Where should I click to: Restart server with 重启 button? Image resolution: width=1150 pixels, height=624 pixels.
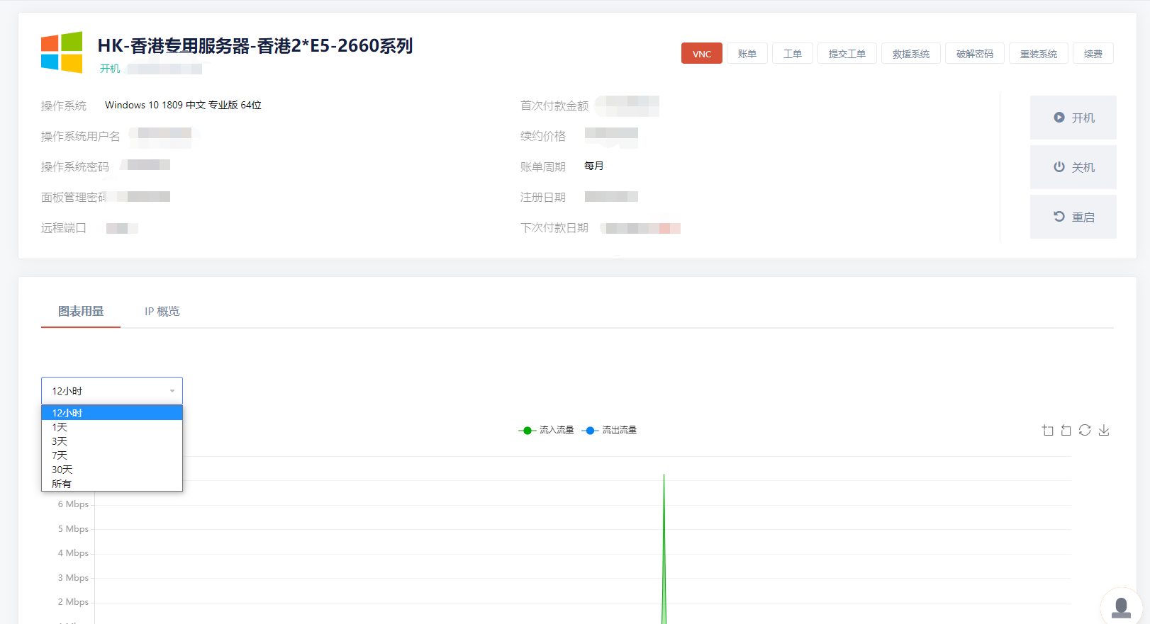coord(1073,217)
